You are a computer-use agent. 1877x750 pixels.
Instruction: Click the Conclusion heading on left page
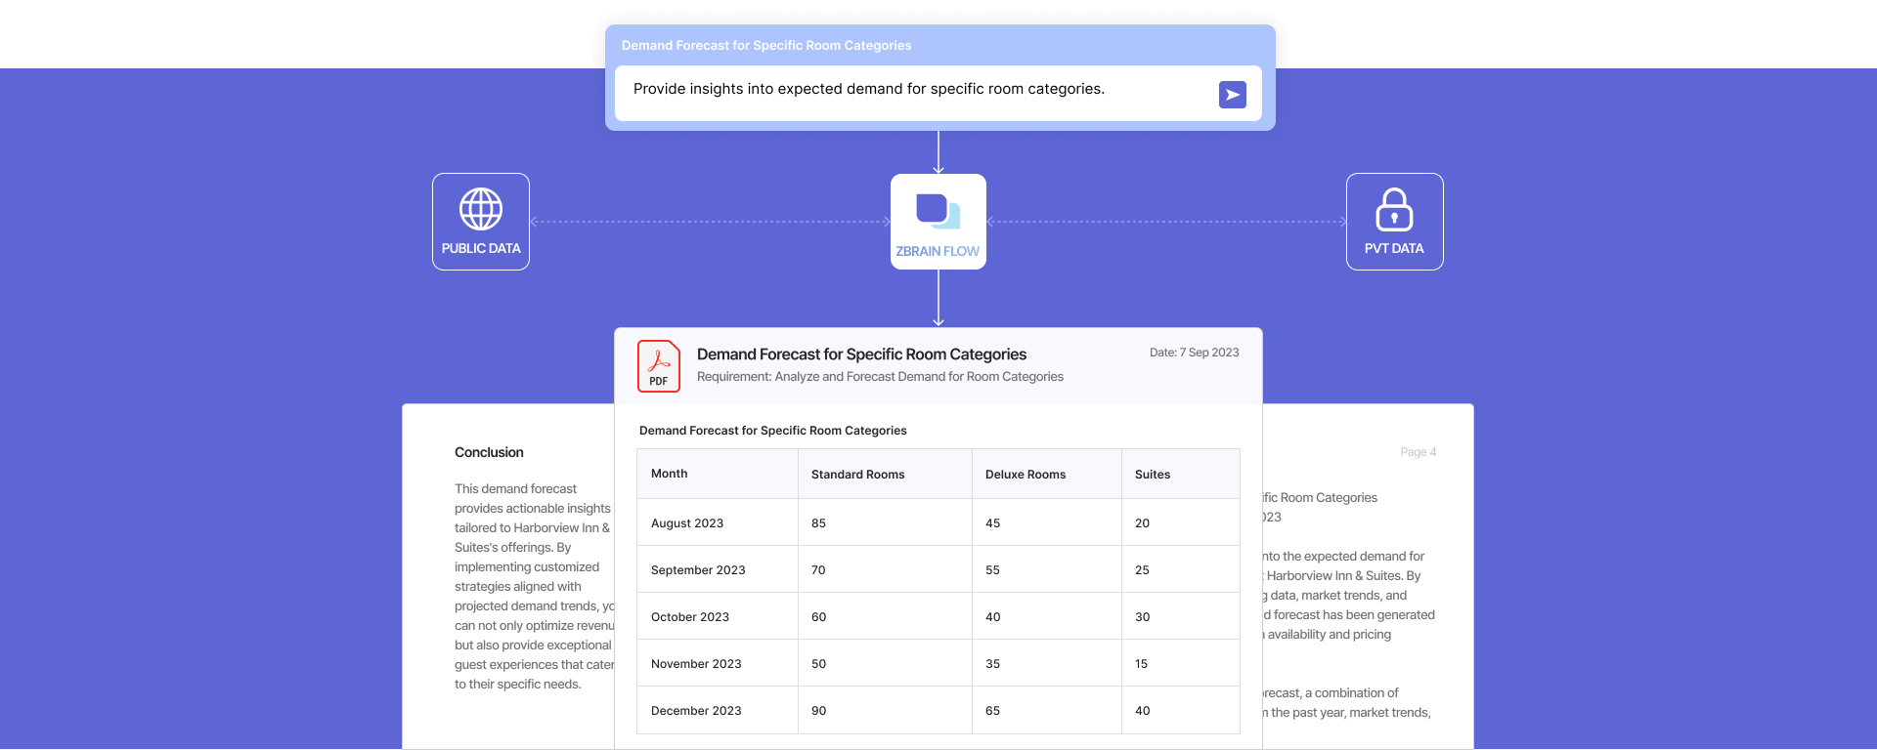[x=489, y=452]
